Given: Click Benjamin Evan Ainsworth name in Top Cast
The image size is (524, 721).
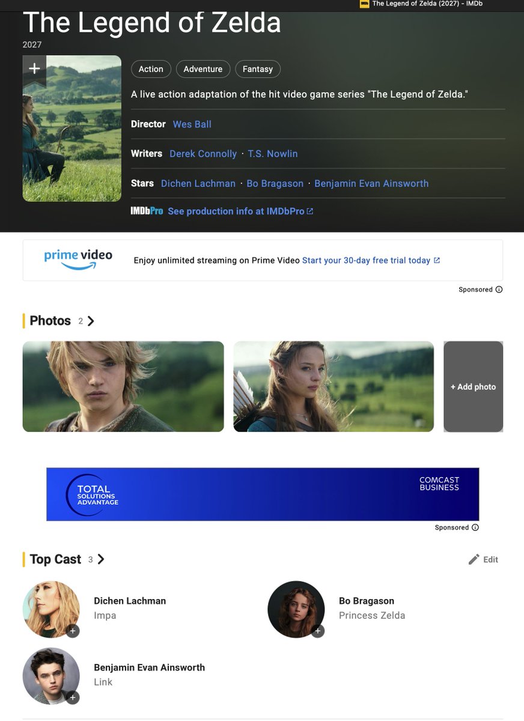Looking at the screenshot, I should tap(150, 668).
